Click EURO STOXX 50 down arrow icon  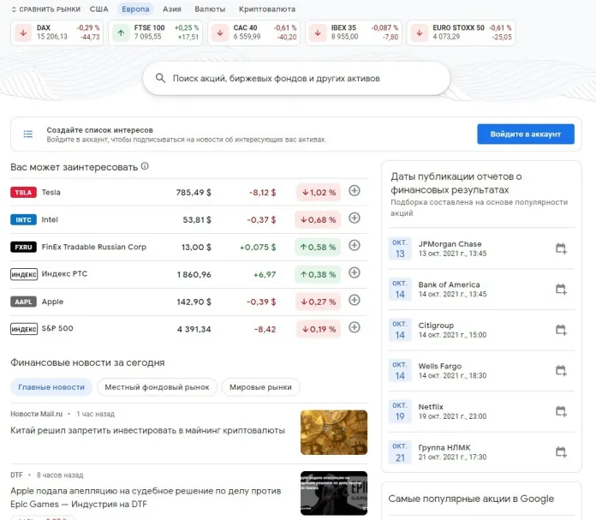pyautogui.click(x=420, y=33)
